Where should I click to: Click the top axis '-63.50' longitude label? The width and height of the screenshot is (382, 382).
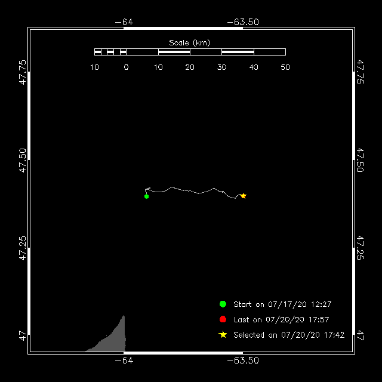[244, 22]
